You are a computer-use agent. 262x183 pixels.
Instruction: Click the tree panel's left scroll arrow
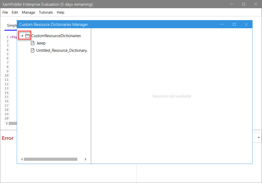point(22,159)
